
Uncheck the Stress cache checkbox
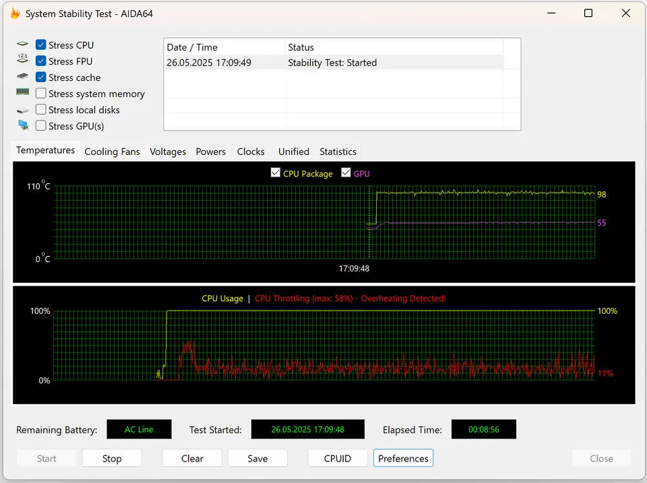[x=40, y=77]
